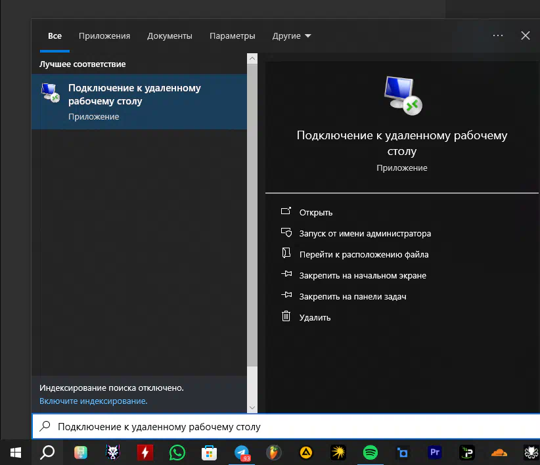Open FL Studio from the taskbar

[274, 452]
